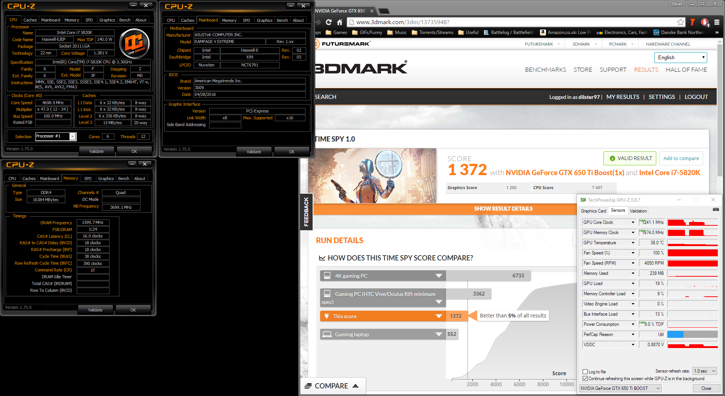The width and height of the screenshot is (725, 396).
Task: Take GPU-Z screenshot with camera icon
Action: (716, 209)
